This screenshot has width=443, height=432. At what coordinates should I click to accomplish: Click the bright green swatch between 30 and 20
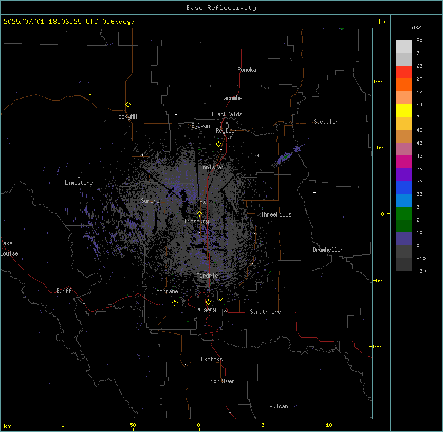(x=404, y=213)
